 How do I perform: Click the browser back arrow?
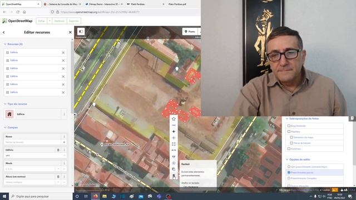[4, 12]
